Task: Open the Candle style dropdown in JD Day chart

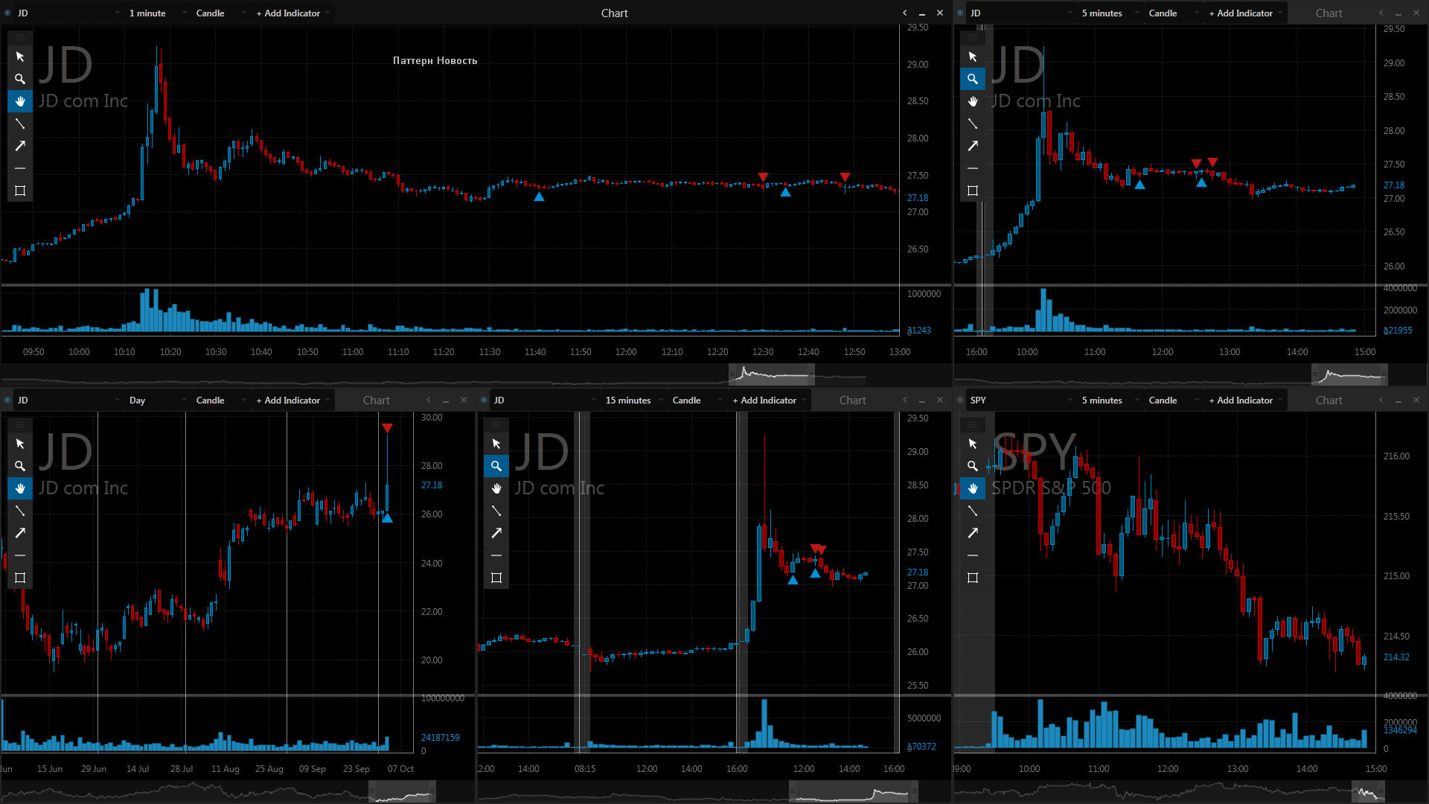Action: click(x=220, y=401)
